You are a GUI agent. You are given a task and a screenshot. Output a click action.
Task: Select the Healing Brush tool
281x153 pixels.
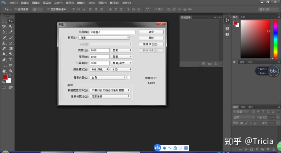4,38
